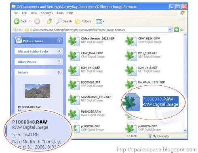Open the View menu
Screen dimensions: 198x153
click(34, 13)
